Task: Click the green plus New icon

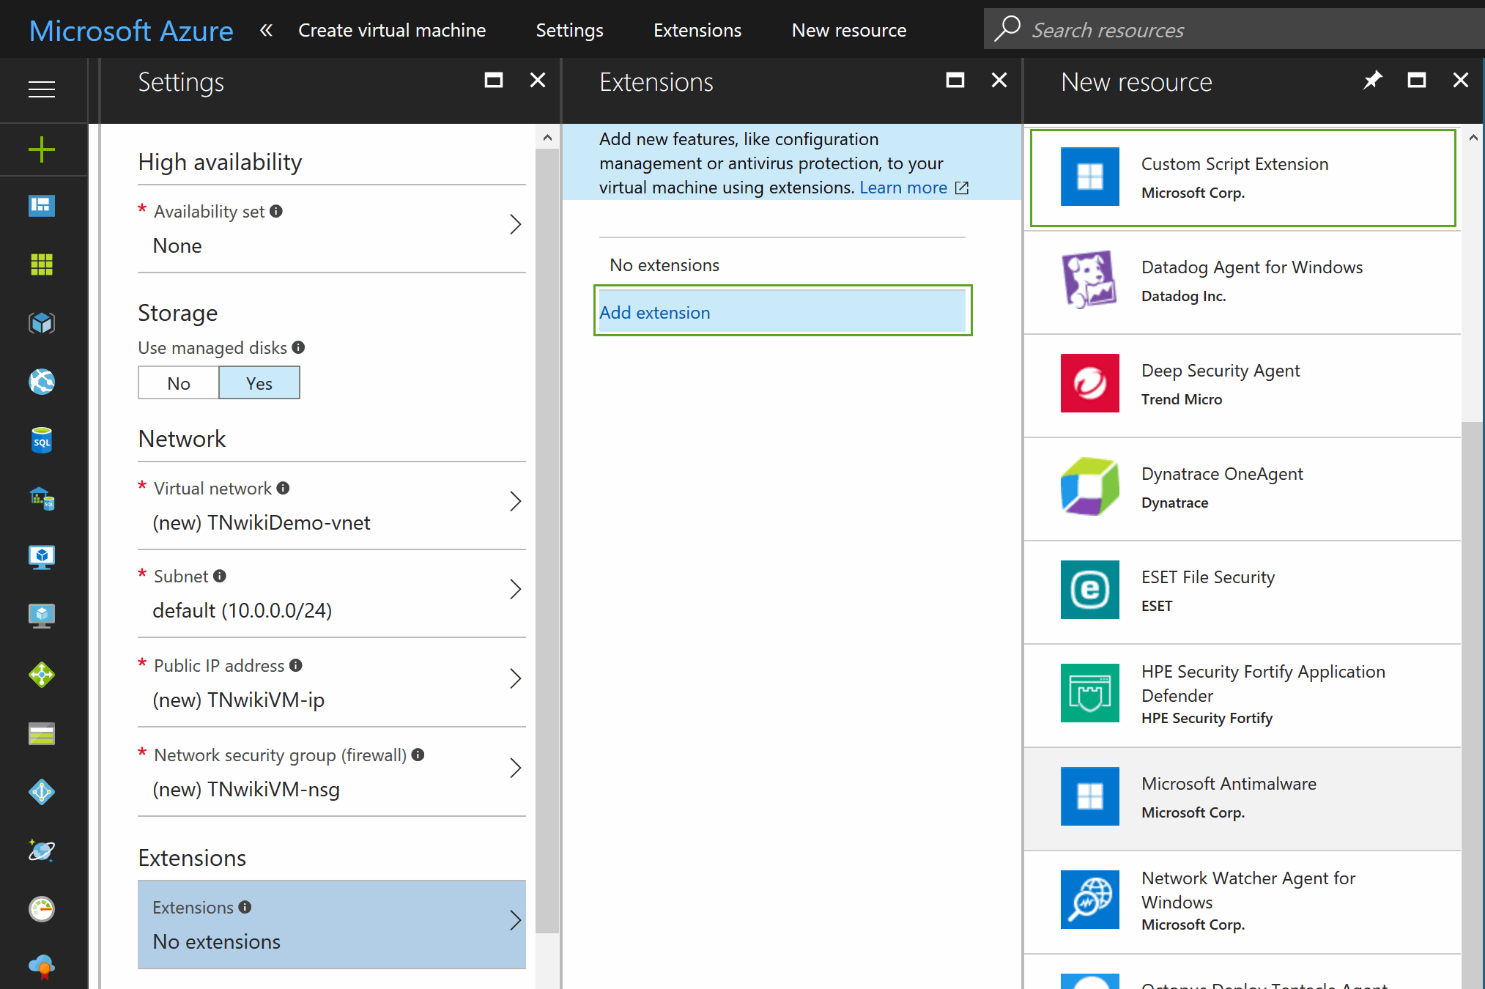Action: 42,149
